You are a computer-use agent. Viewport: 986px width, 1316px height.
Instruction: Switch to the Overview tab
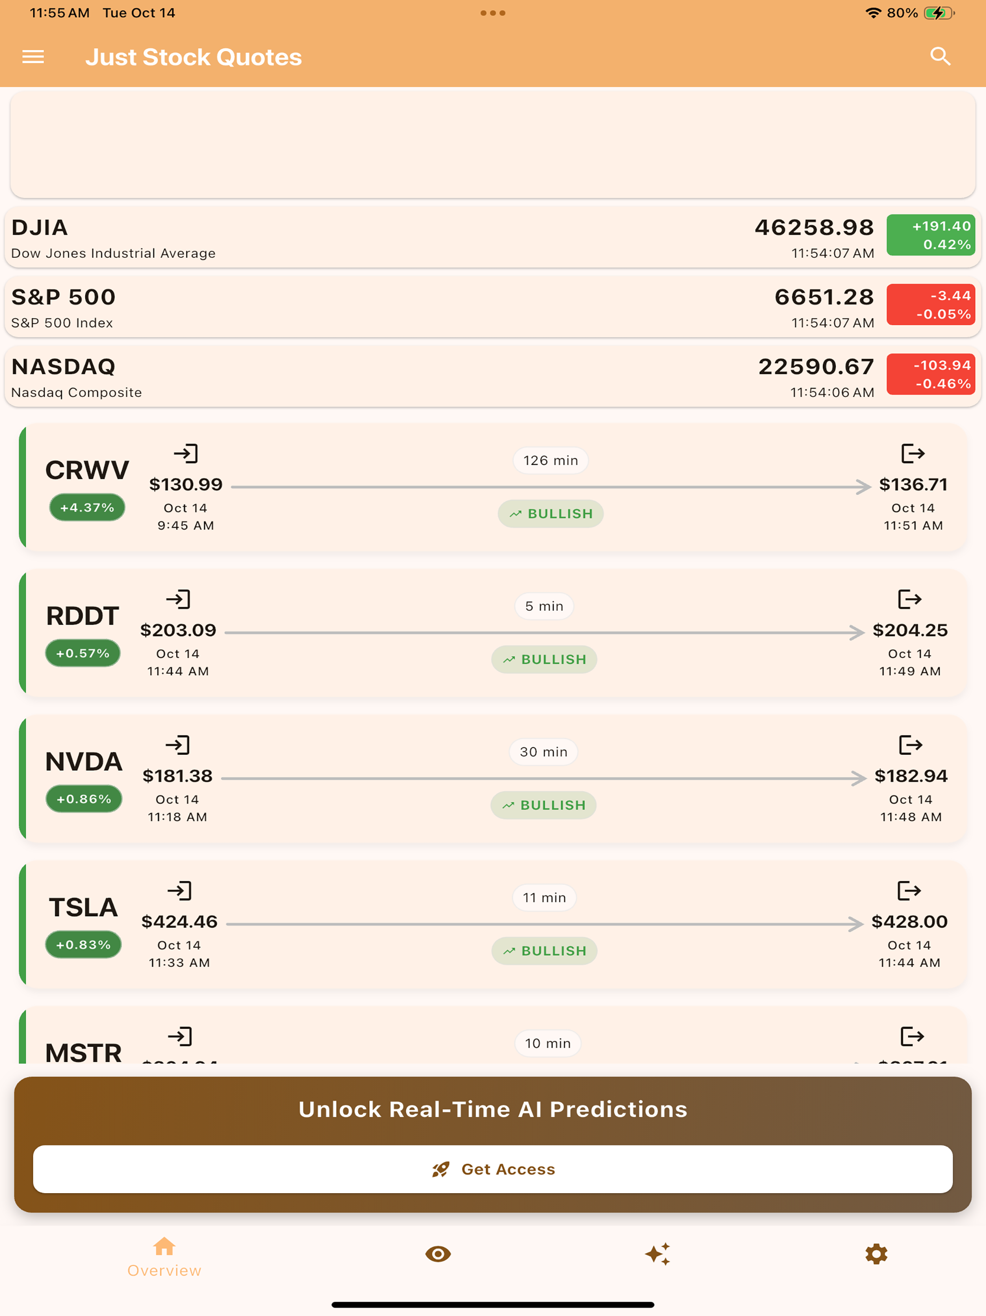click(164, 1257)
